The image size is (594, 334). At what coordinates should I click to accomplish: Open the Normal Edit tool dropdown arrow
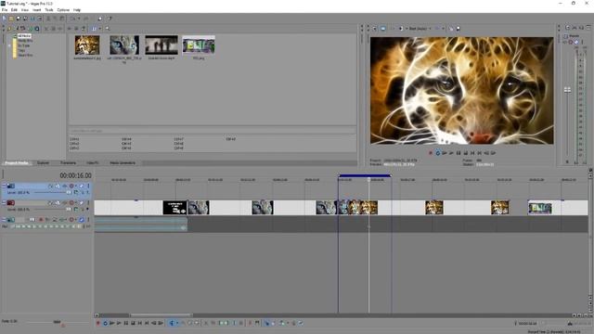click(177, 323)
